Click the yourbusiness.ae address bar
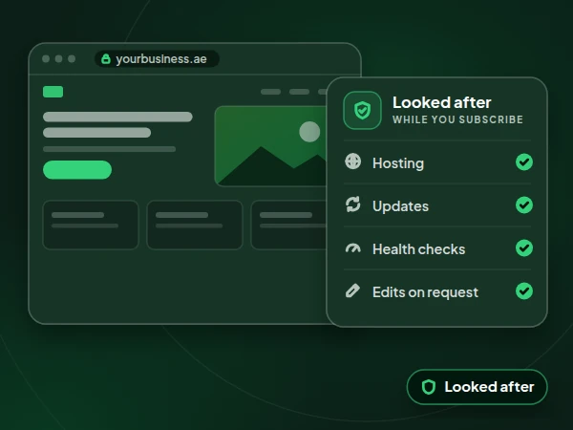 click(x=158, y=59)
